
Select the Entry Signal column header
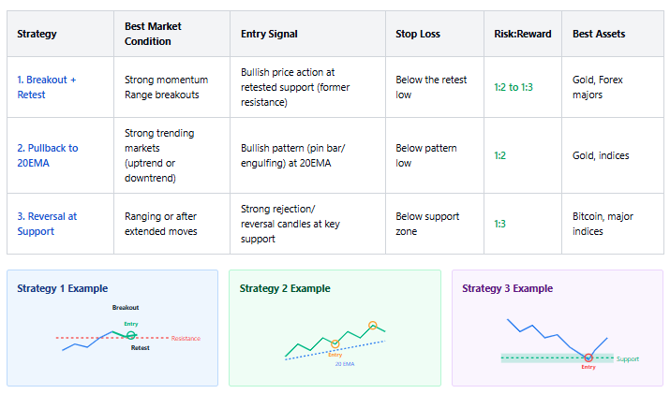tap(269, 34)
